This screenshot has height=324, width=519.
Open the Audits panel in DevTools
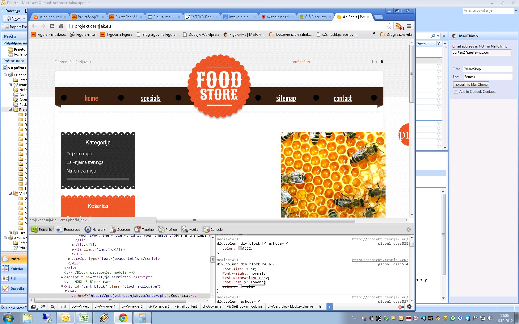click(x=190, y=229)
